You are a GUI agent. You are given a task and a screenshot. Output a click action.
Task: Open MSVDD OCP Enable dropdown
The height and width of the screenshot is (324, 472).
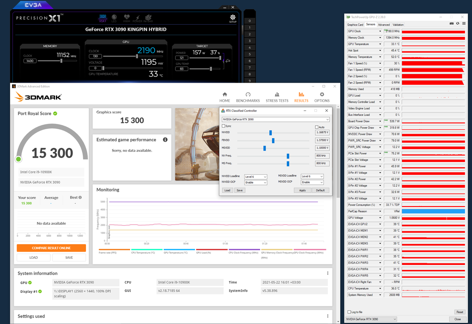tap(312, 182)
